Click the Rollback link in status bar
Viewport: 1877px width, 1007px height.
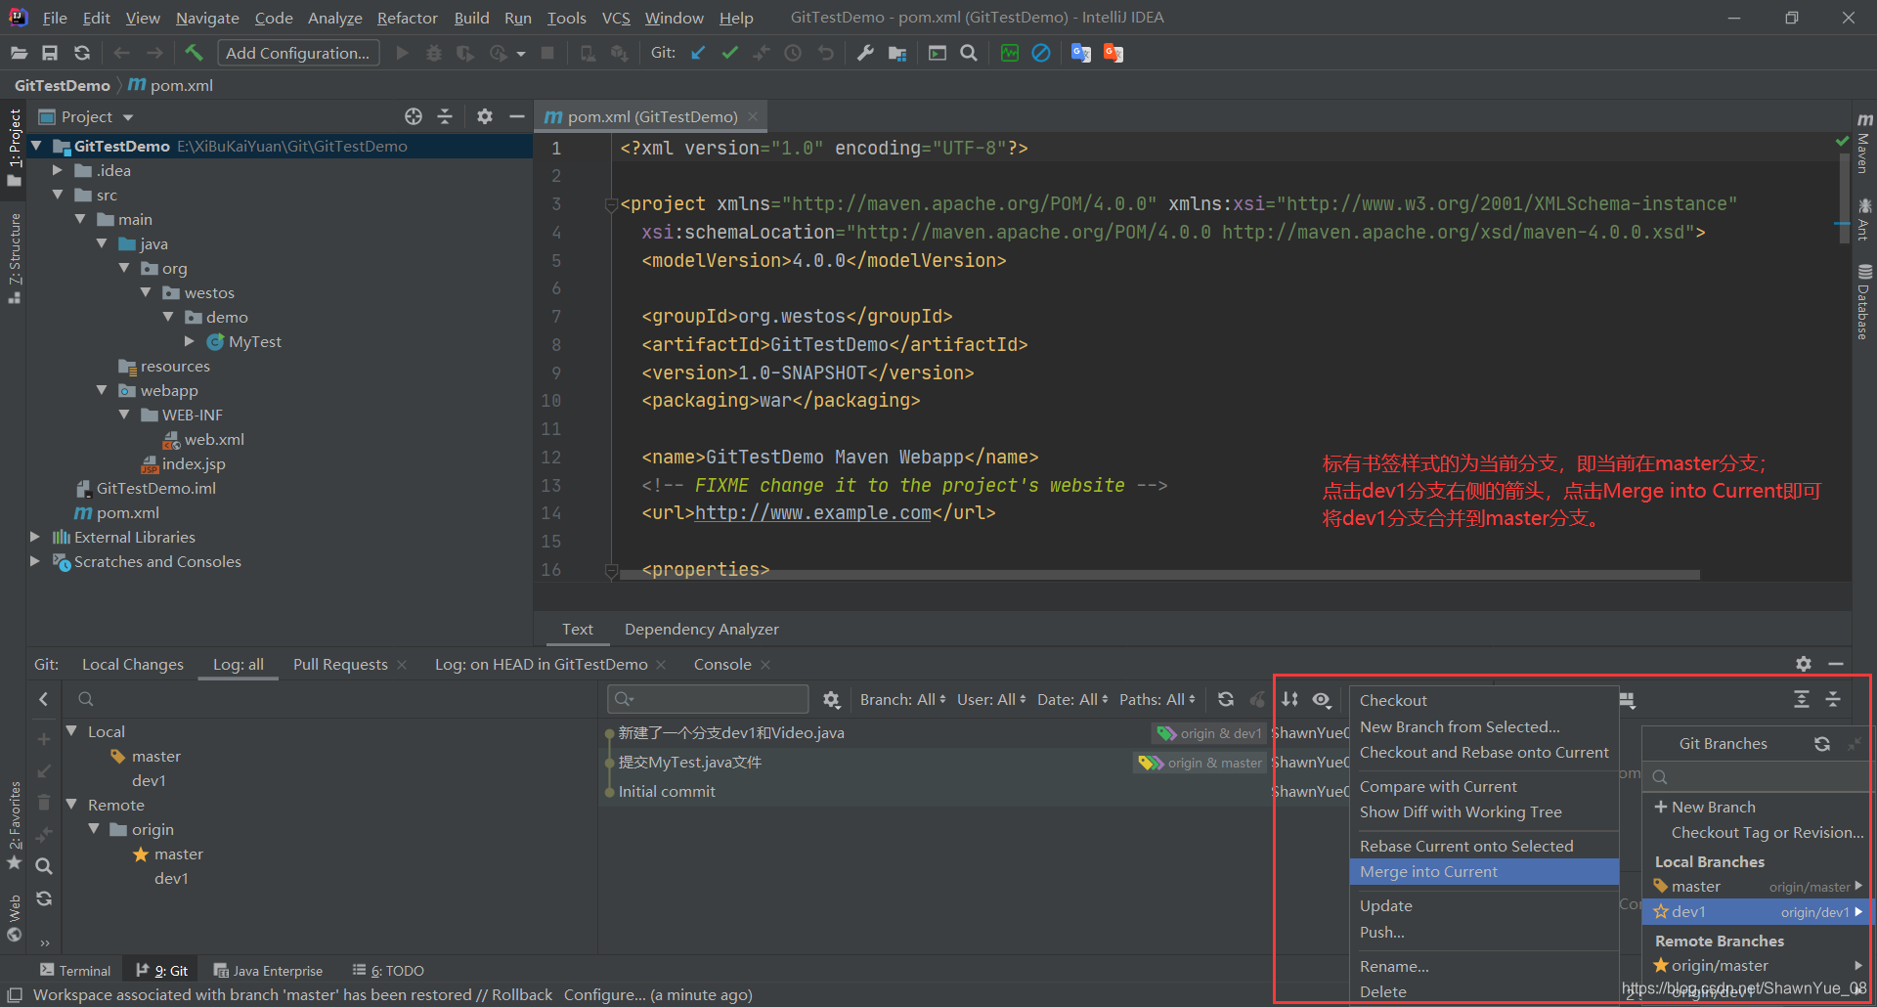[522, 994]
